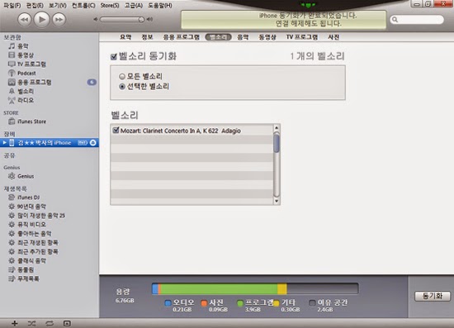Click the iPhone eject button
This screenshot has width=454, height=328.
(93, 143)
